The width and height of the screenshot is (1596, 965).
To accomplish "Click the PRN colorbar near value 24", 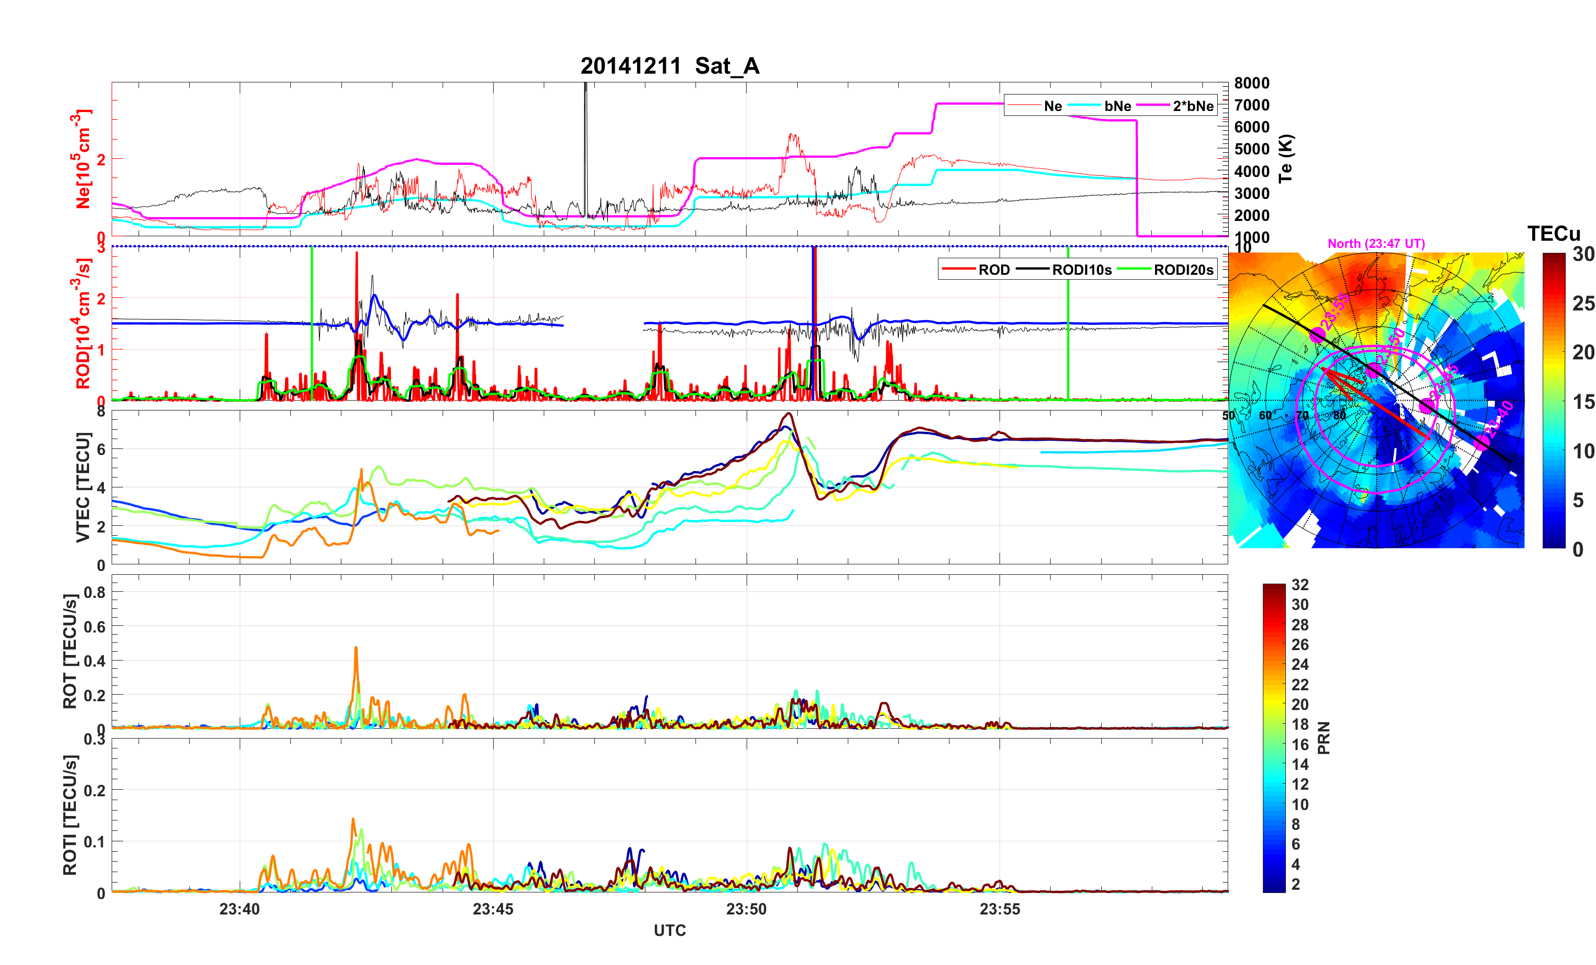I will pyautogui.click(x=1273, y=664).
